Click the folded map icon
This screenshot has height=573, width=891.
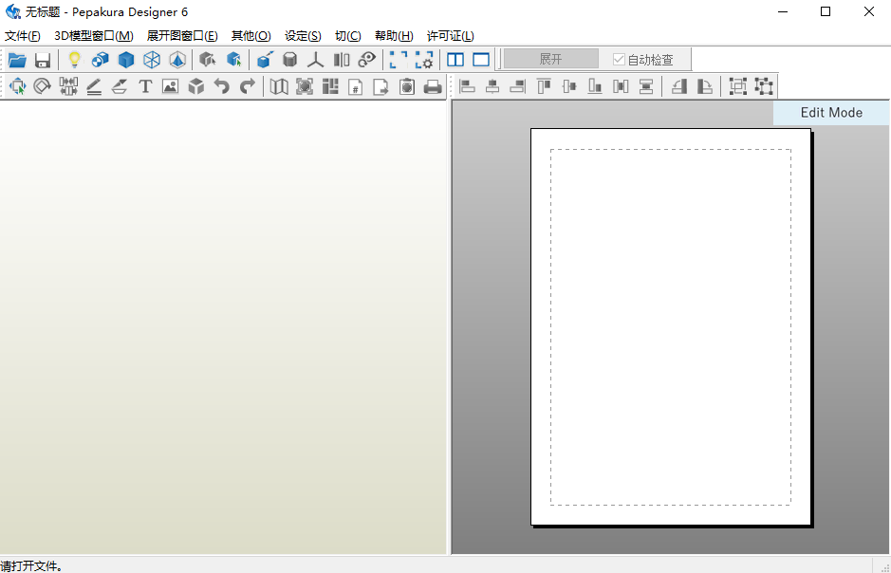point(278,86)
